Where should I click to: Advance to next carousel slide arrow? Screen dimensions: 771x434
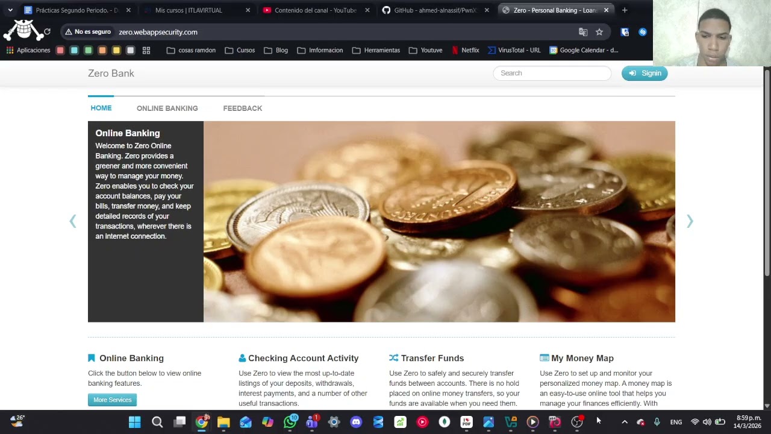pos(690,221)
